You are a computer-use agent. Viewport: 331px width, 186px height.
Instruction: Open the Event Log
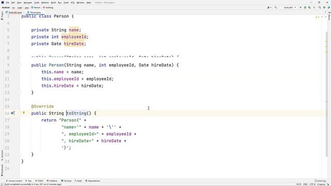pos(320,181)
